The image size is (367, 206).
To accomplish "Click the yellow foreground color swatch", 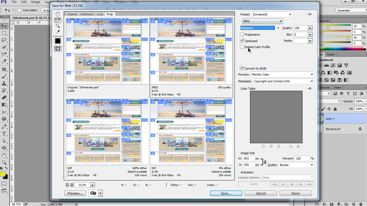I will pos(2,174).
